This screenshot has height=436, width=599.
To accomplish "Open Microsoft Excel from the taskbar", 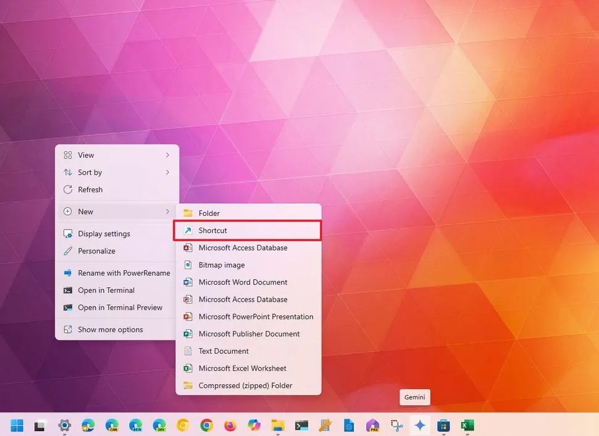I will (467, 425).
